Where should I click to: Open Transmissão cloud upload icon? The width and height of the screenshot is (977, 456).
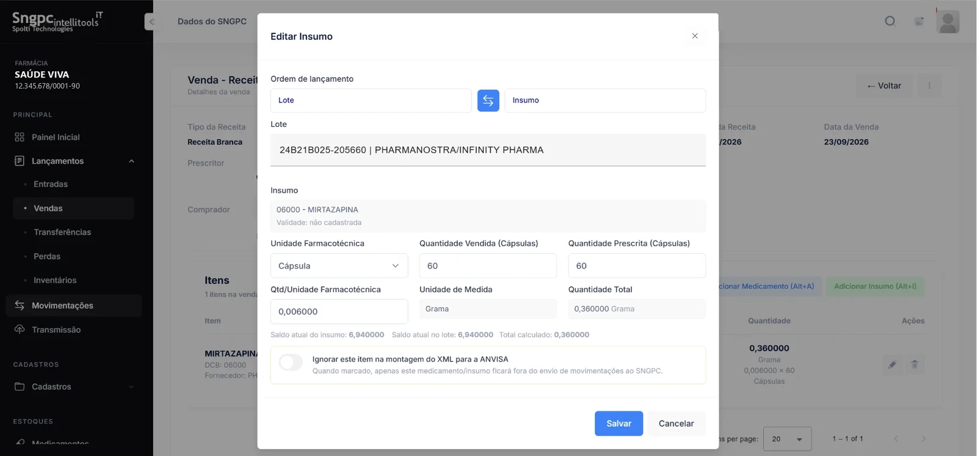[x=20, y=330]
